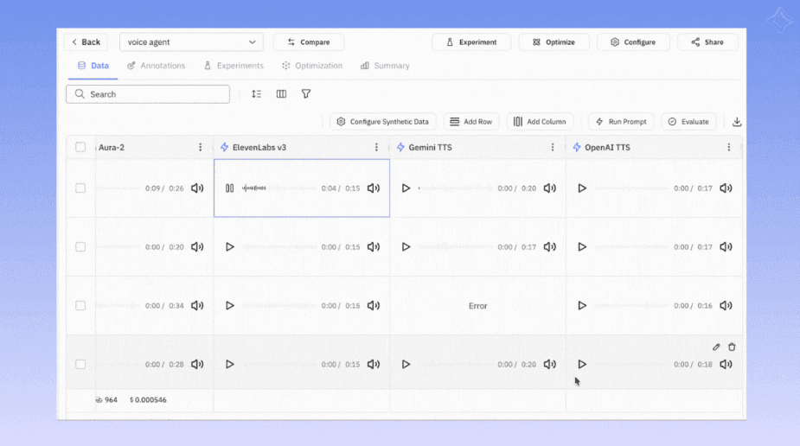The width and height of the screenshot is (800, 446).
Task: Click the Compare button
Action: [x=309, y=41]
